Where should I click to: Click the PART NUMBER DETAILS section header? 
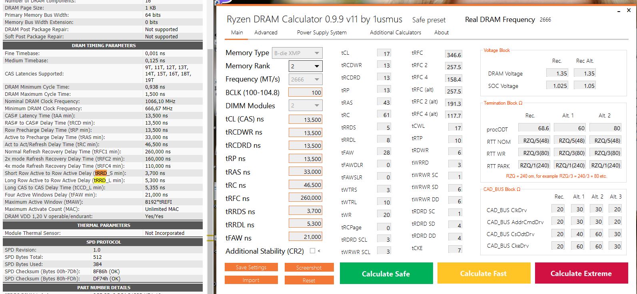pos(103,287)
